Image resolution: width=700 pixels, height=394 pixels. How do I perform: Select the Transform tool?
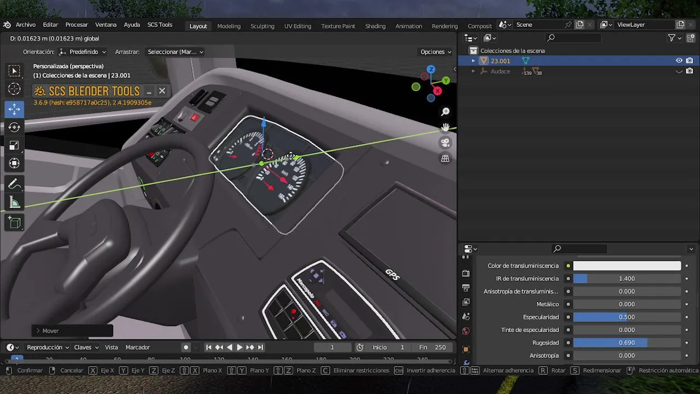click(14, 164)
